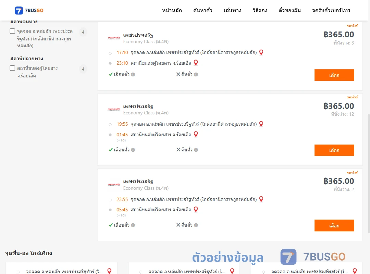Tick the สถานีขนส่งผู้โดยสาร จ.ร้อยเอ็ด destination checkbox

[13, 68]
